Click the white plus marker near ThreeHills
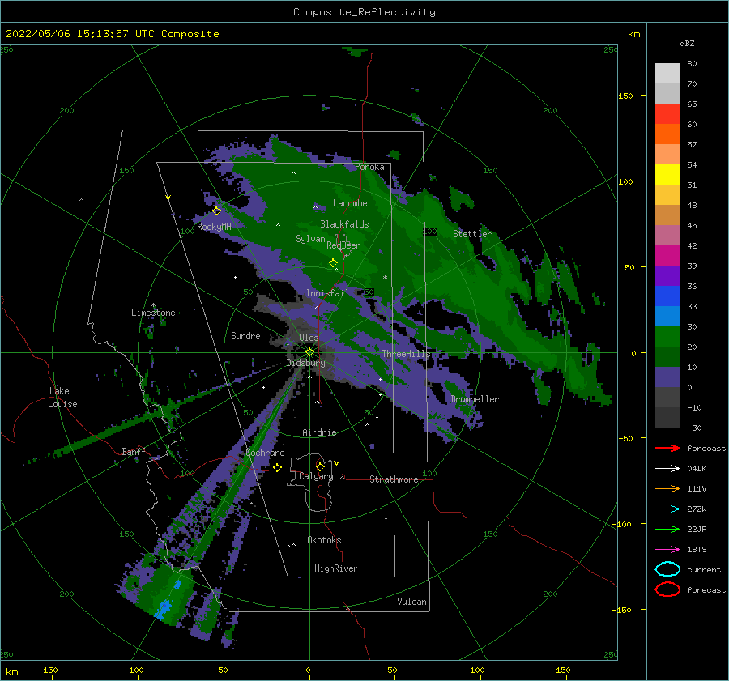729x681 pixels. pyautogui.click(x=458, y=326)
